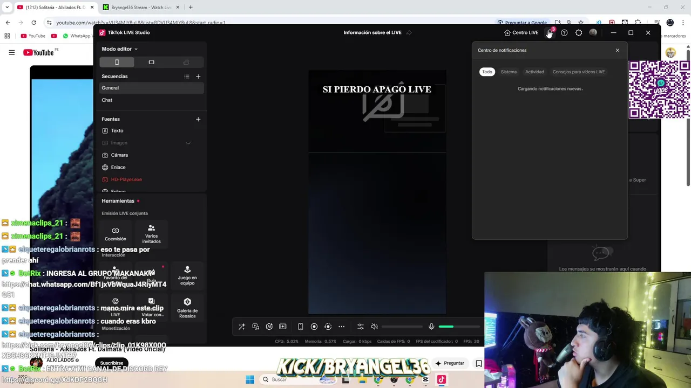Open a new Chrome tab
The height and width of the screenshot is (388, 691).
pyautogui.click(x=191, y=8)
